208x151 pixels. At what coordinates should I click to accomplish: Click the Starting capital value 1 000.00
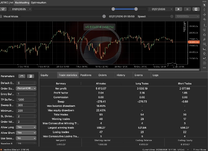tap(102, 144)
